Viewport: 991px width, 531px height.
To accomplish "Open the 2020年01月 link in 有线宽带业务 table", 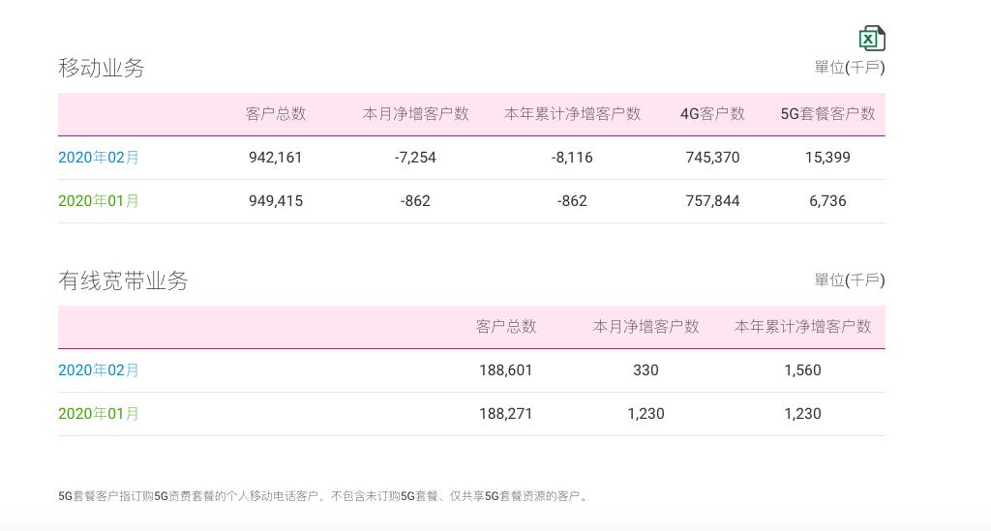I will (99, 414).
